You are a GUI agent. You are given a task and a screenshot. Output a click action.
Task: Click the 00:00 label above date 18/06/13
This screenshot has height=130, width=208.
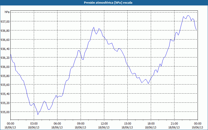[10, 124]
